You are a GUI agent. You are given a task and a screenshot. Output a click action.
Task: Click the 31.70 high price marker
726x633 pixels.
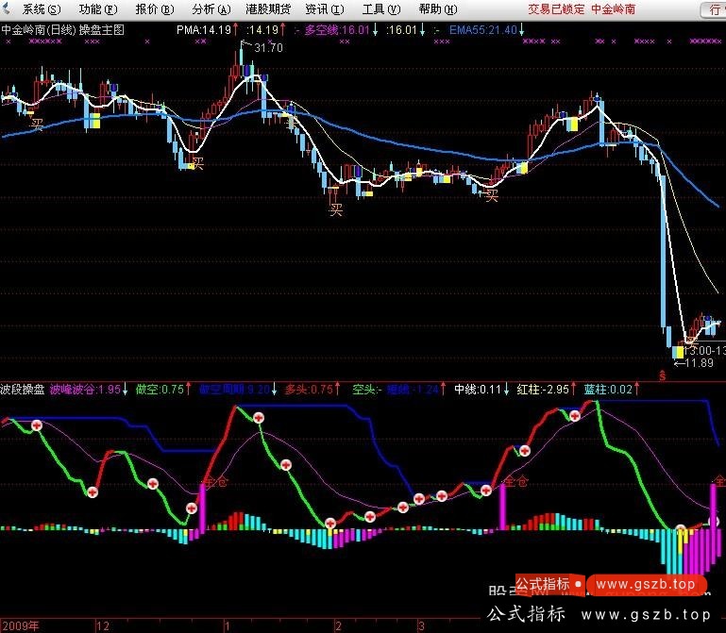pyautogui.click(x=267, y=48)
